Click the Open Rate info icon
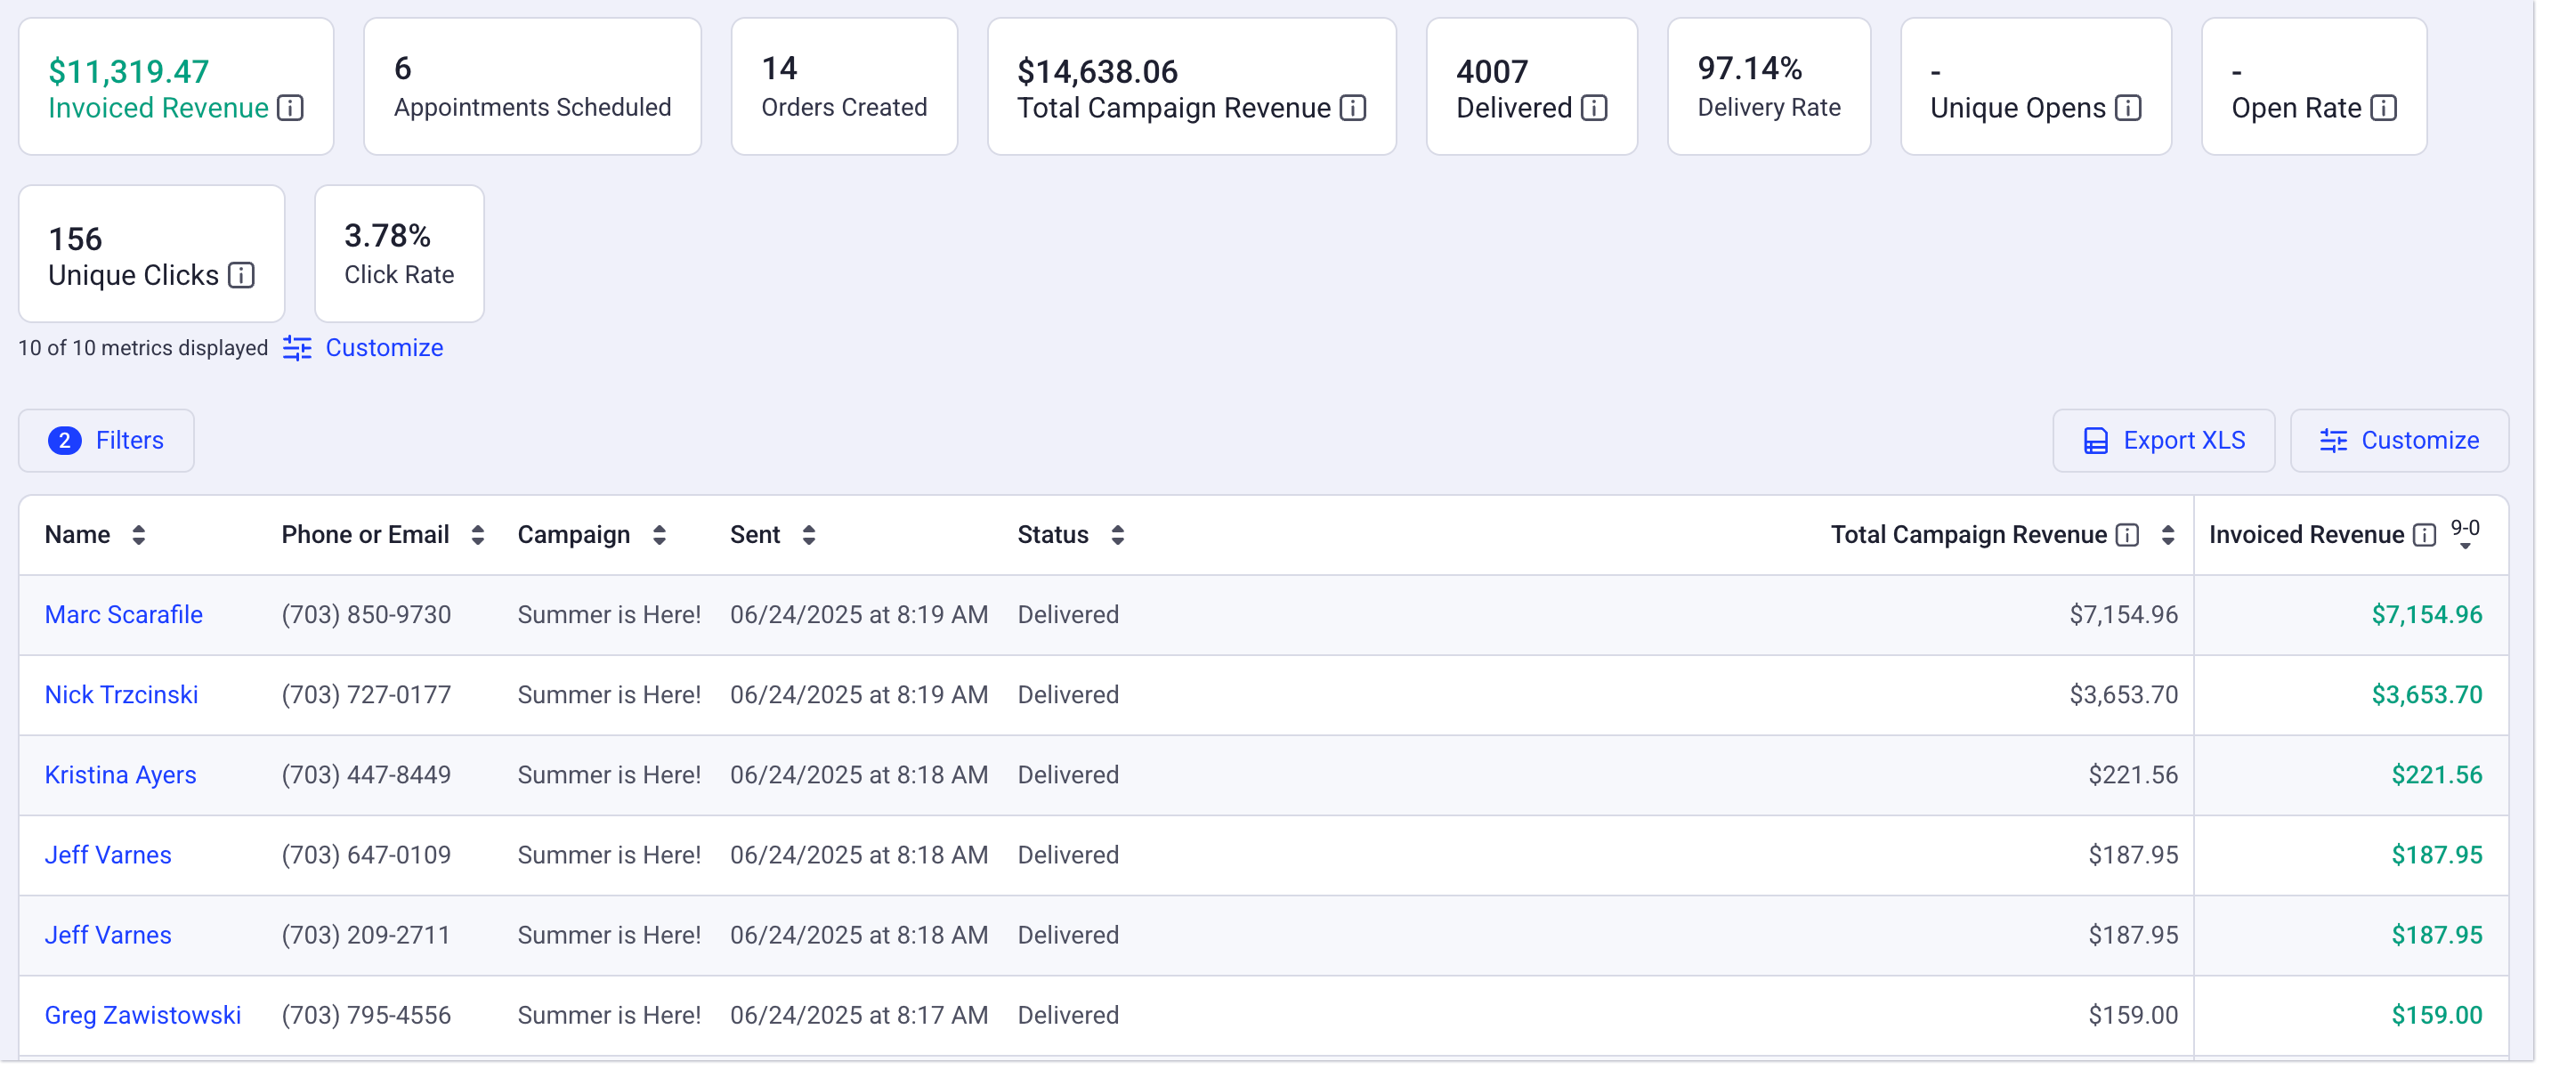 (2383, 109)
